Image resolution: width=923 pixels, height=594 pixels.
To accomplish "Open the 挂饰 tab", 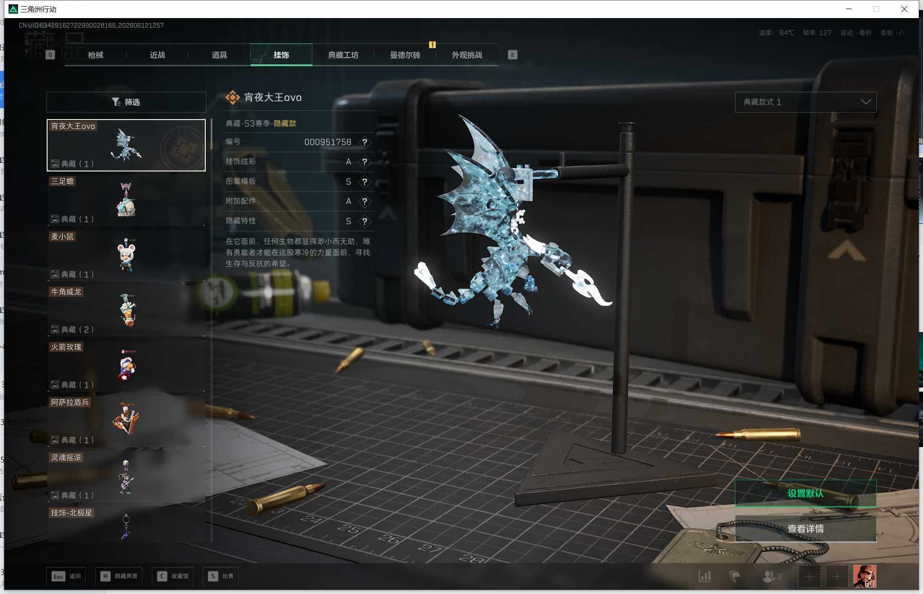I will [281, 55].
